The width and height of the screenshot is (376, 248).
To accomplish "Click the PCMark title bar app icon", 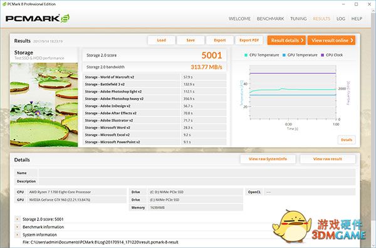I will pyautogui.click(x=4, y=4).
